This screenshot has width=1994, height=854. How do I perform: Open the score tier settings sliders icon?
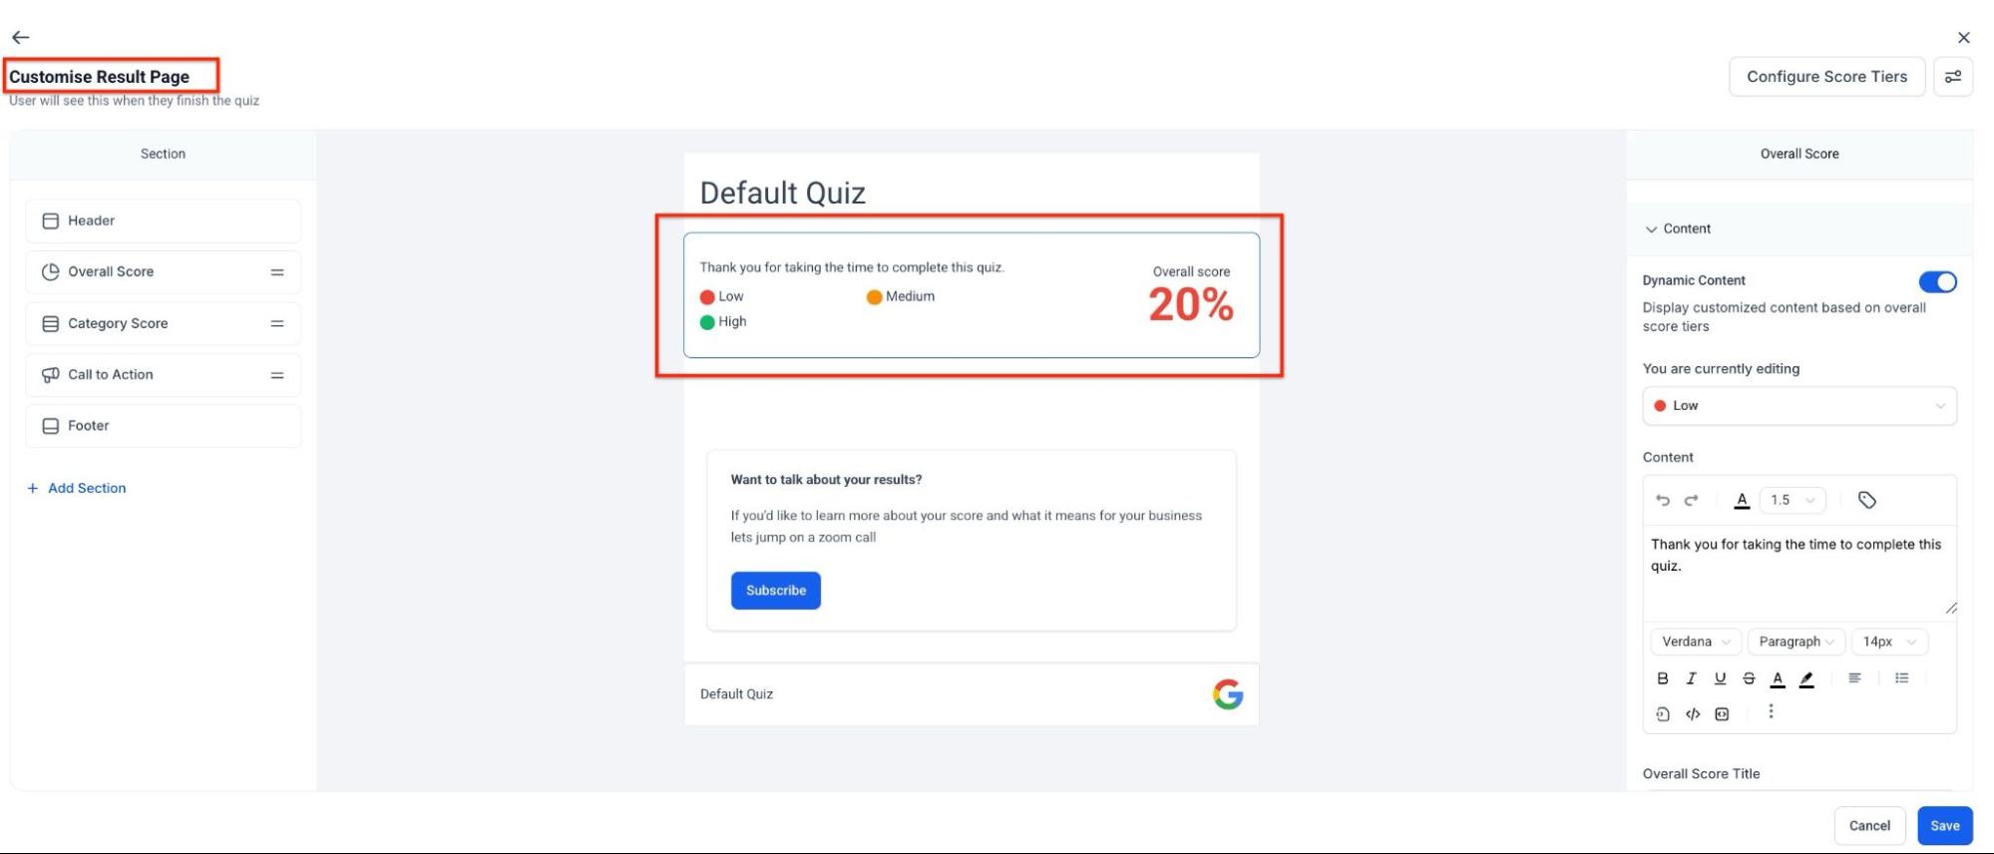coord(1953,77)
